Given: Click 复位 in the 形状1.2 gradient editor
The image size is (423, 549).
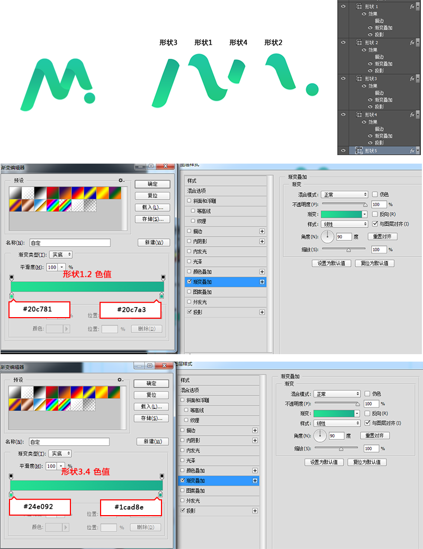Looking at the screenshot, I should pyautogui.click(x=152, y=195).
